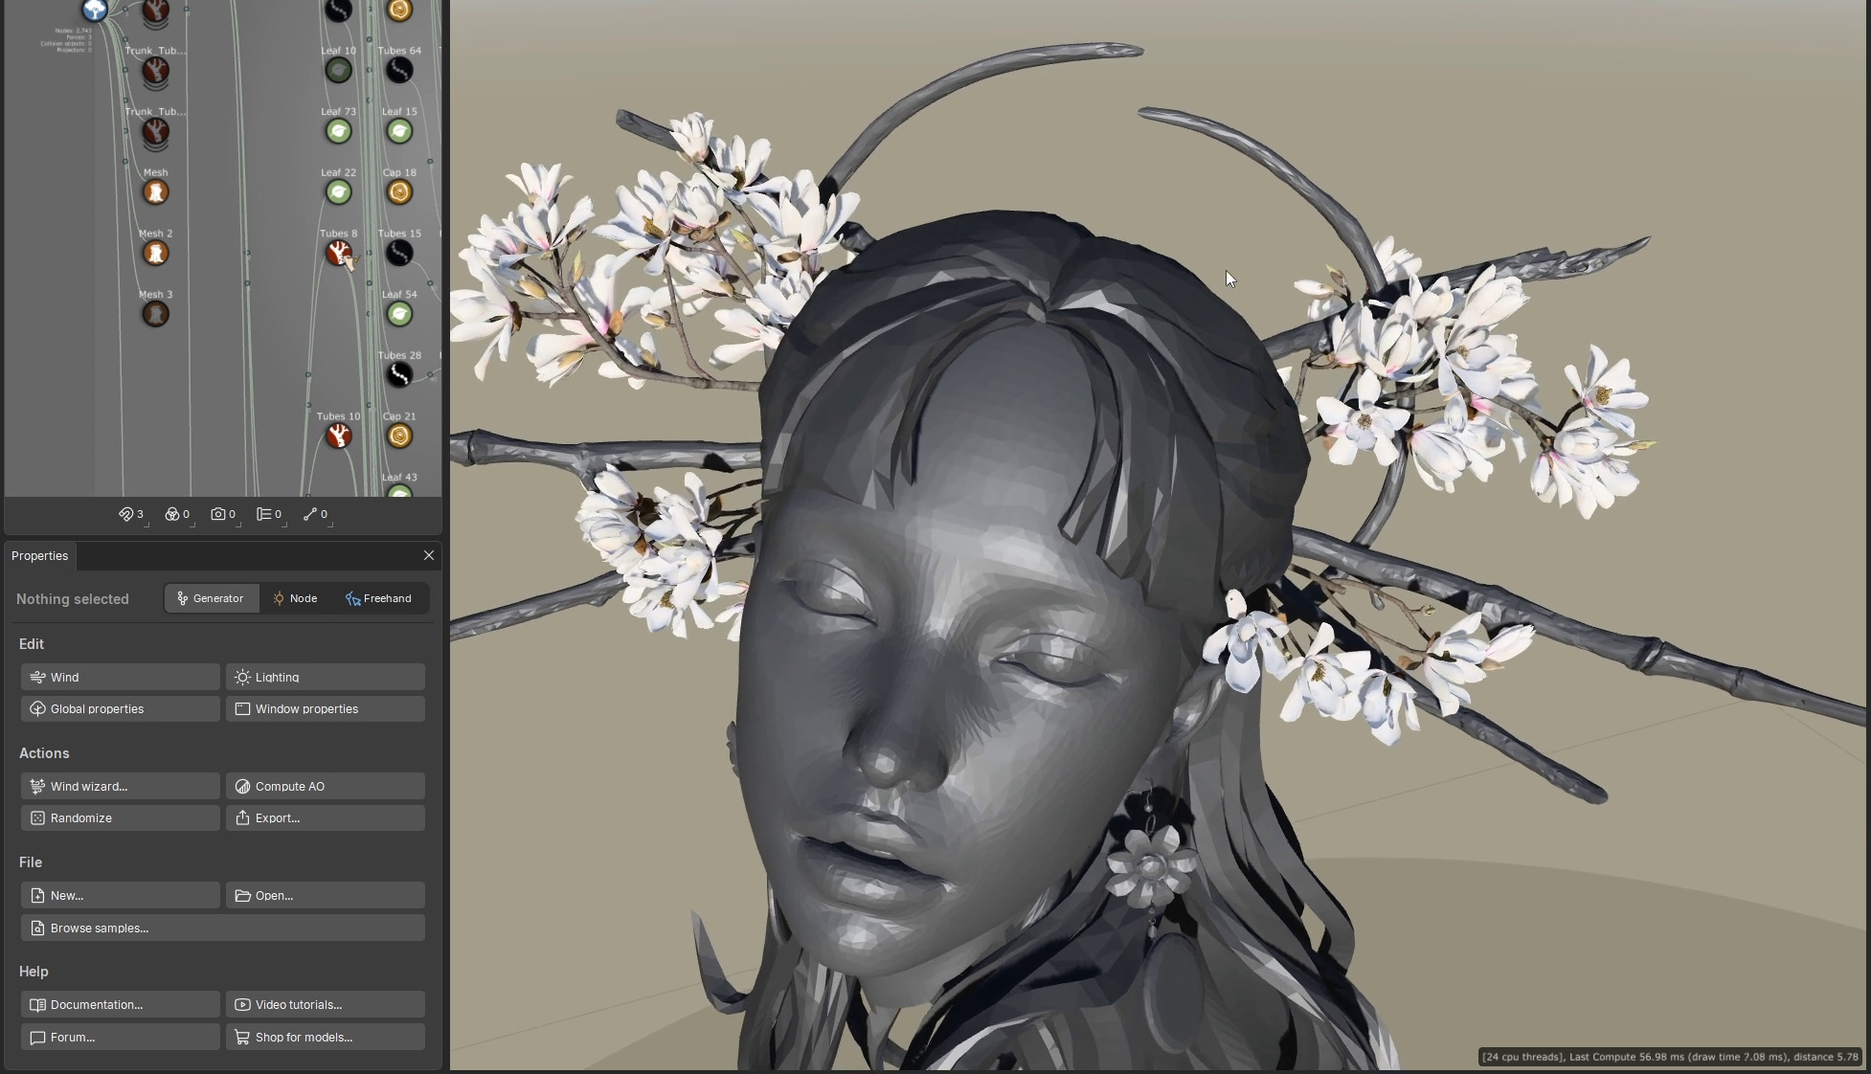Open Video tutorials
Image resolution: width=1871 pixels, height=1074 pixels.
point(326,1004)
